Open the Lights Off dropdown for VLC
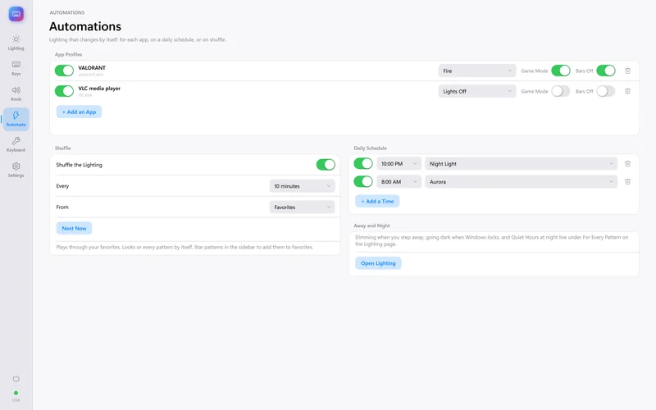This screenshot has height=410, width=656. coord(477,91)
